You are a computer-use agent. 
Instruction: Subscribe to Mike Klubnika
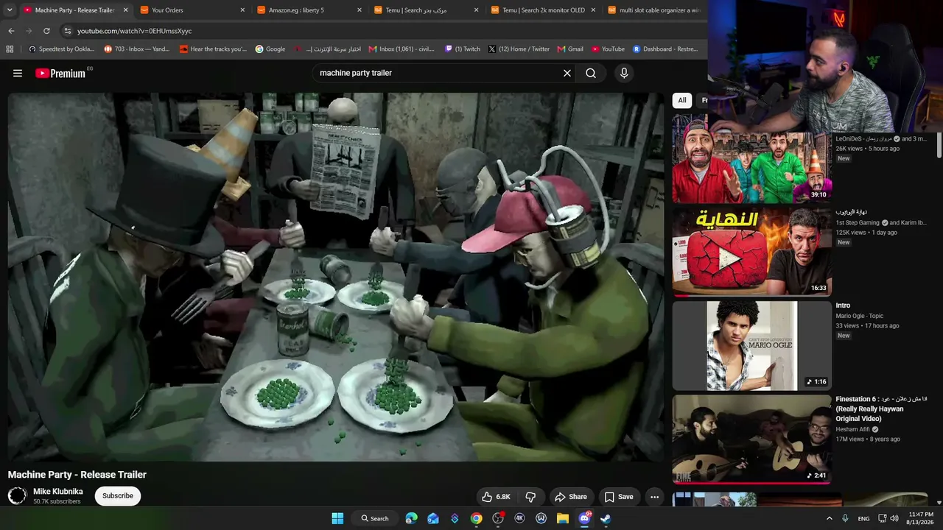pos(118,496)
